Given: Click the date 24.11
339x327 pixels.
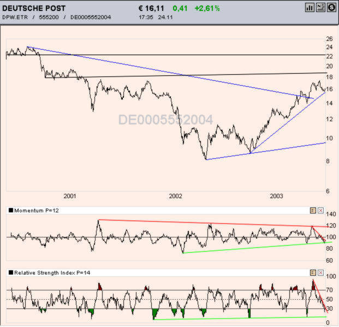Looking at the screenshot, I should (x=165, y=17).
